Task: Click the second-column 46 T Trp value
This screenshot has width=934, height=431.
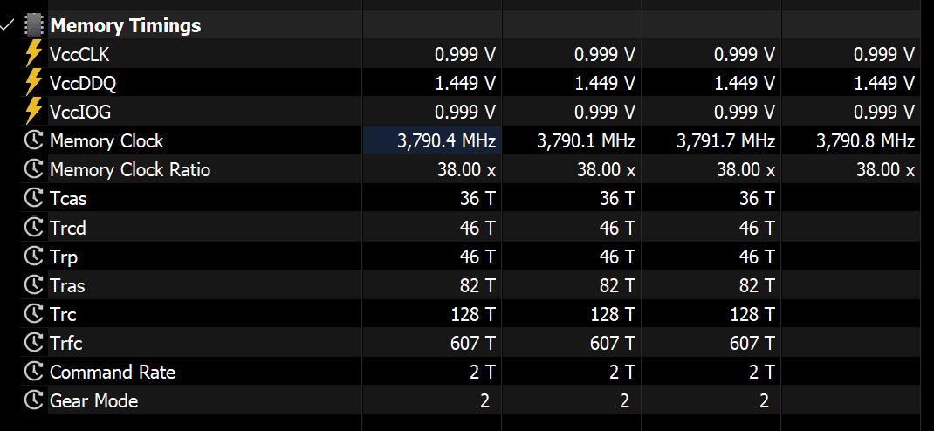Action: 618,257
